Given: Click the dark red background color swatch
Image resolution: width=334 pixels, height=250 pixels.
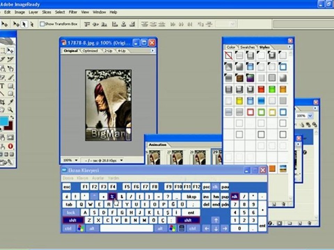Looking at the screenshot, I should [9, 126].
